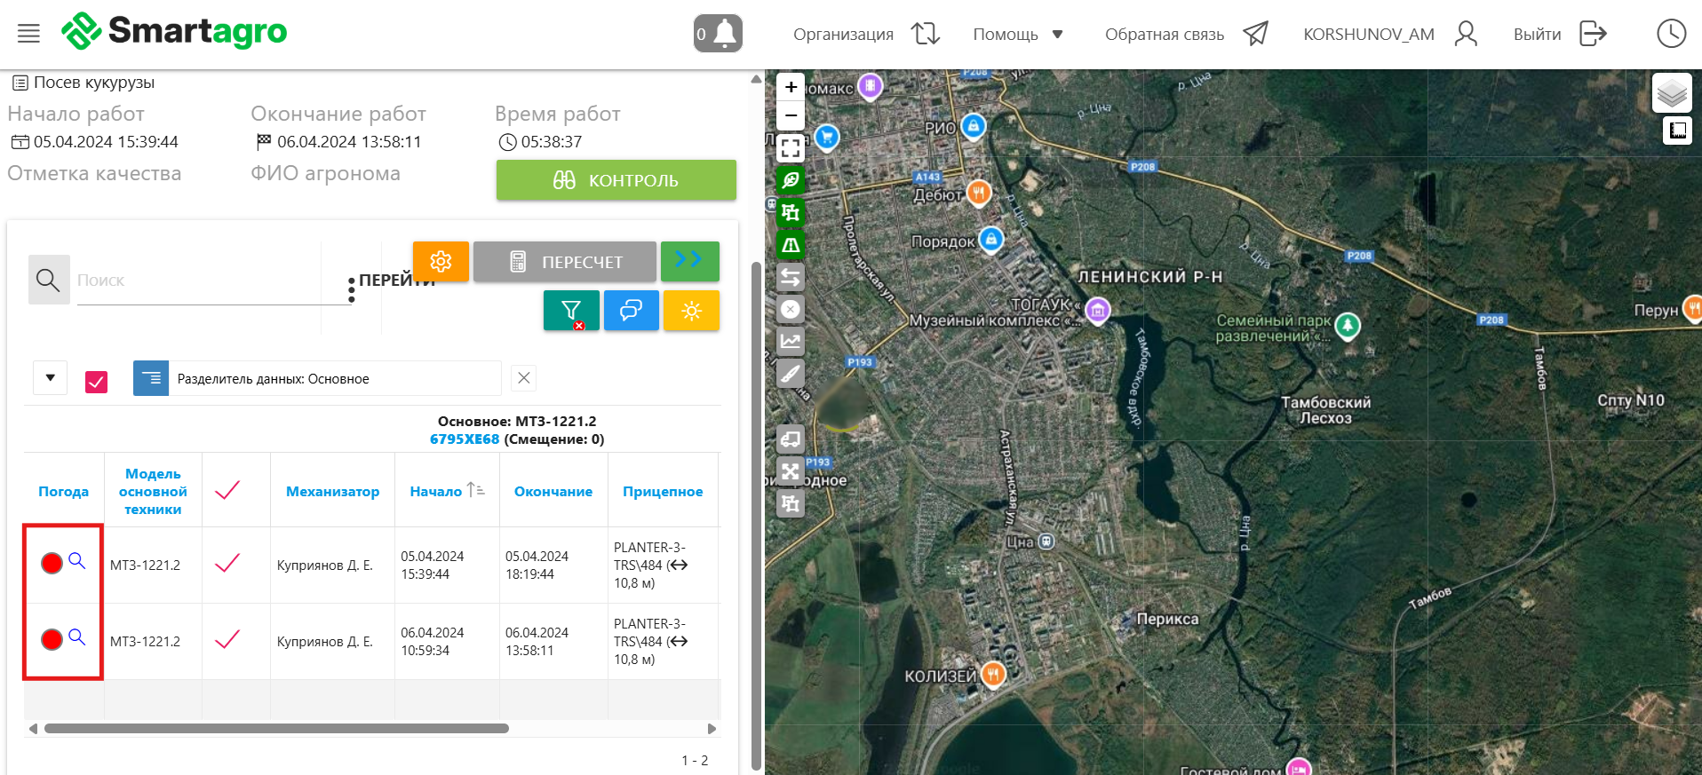Open the hamburger main menu
This screenshot has height=775, width=1702.
click(28, 34)
